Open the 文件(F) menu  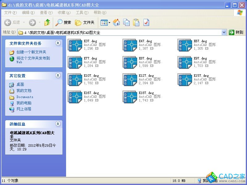tap(10, 13)
